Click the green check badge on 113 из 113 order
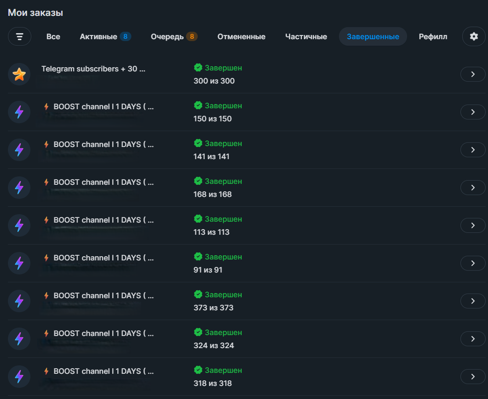 pos(198,219)
